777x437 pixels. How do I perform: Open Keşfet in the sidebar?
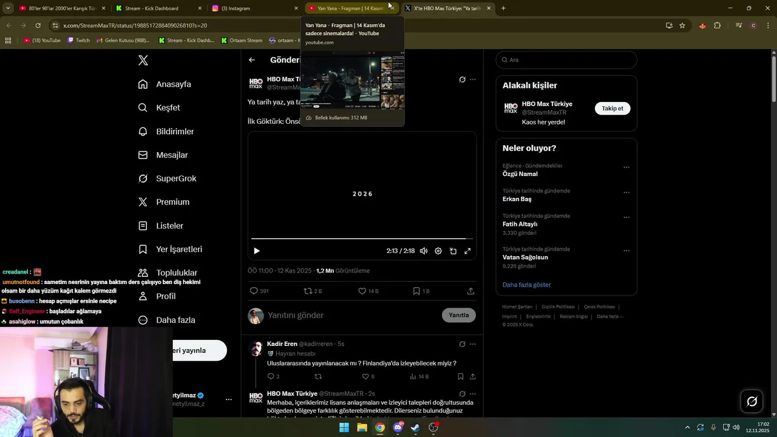[159, 107]
